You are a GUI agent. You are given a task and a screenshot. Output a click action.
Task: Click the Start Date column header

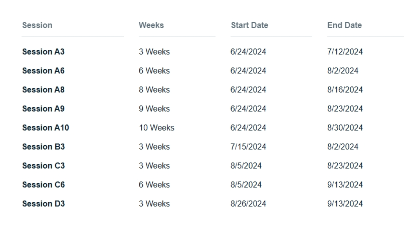tap(250, 25)
